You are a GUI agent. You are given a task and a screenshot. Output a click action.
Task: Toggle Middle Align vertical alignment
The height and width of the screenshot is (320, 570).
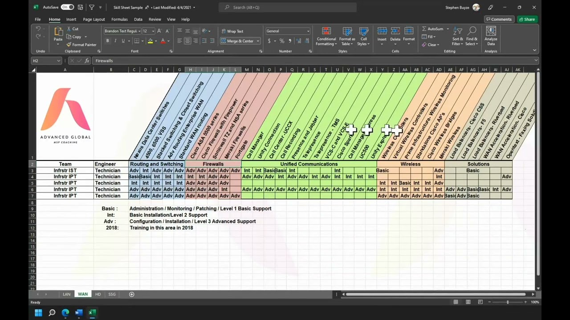pyautogui.click(x=187, y=31)
